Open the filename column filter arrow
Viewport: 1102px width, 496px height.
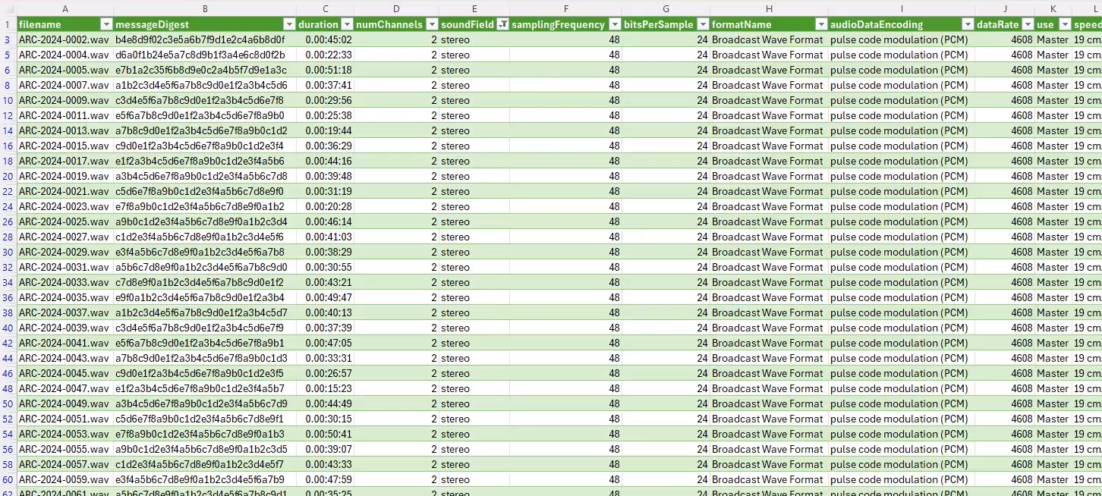tap(105, 24)
